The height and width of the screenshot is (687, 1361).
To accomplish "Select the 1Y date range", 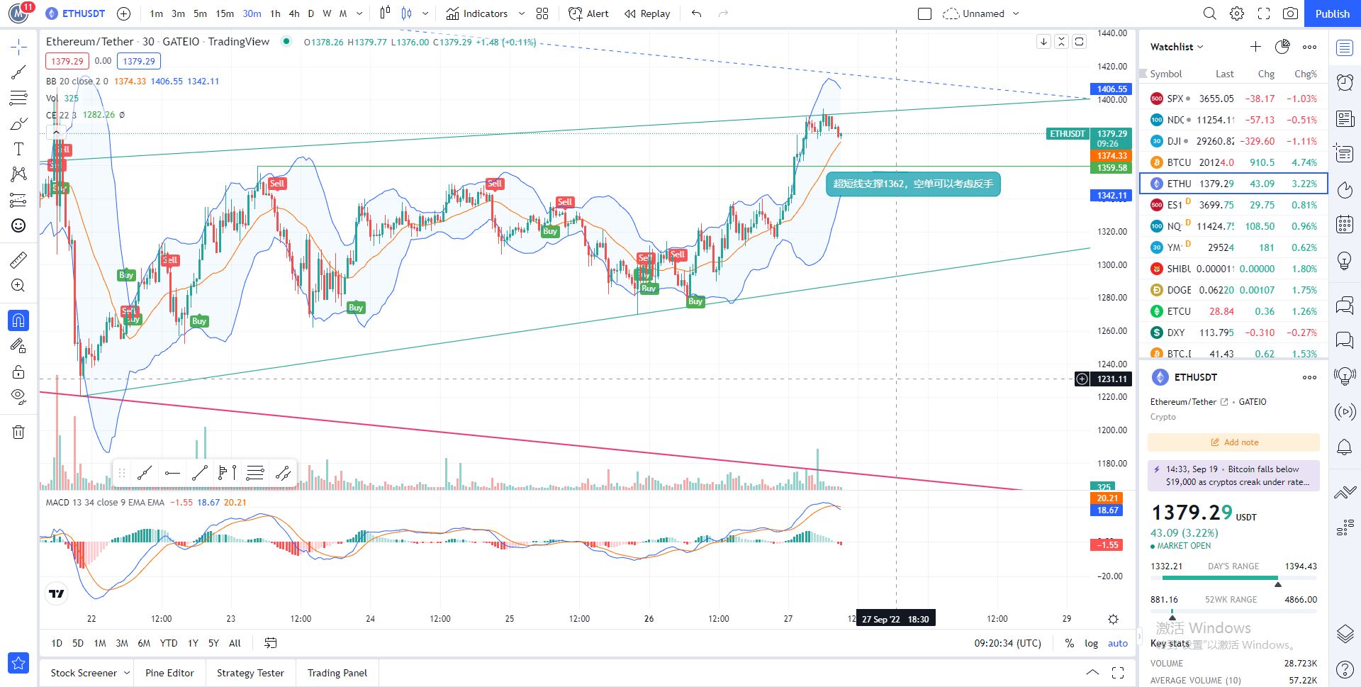I will pyautogui.click(x=193, y=643).
